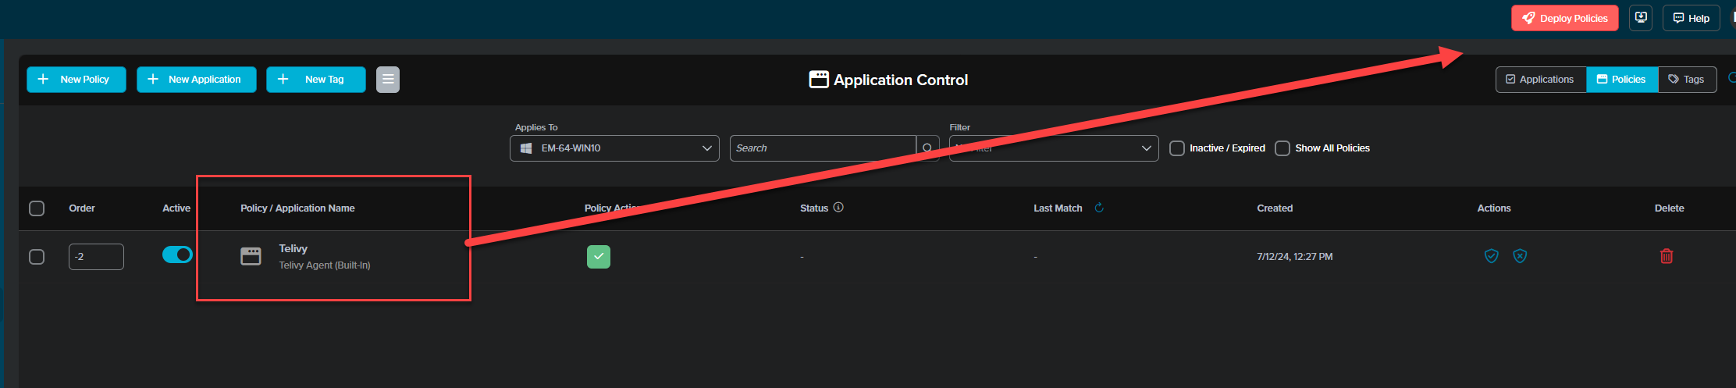Toggle the Active switch for Telivy
The height and width of the screenshot is (388, 1736).
pyautogui.click(x=177, y=255)
